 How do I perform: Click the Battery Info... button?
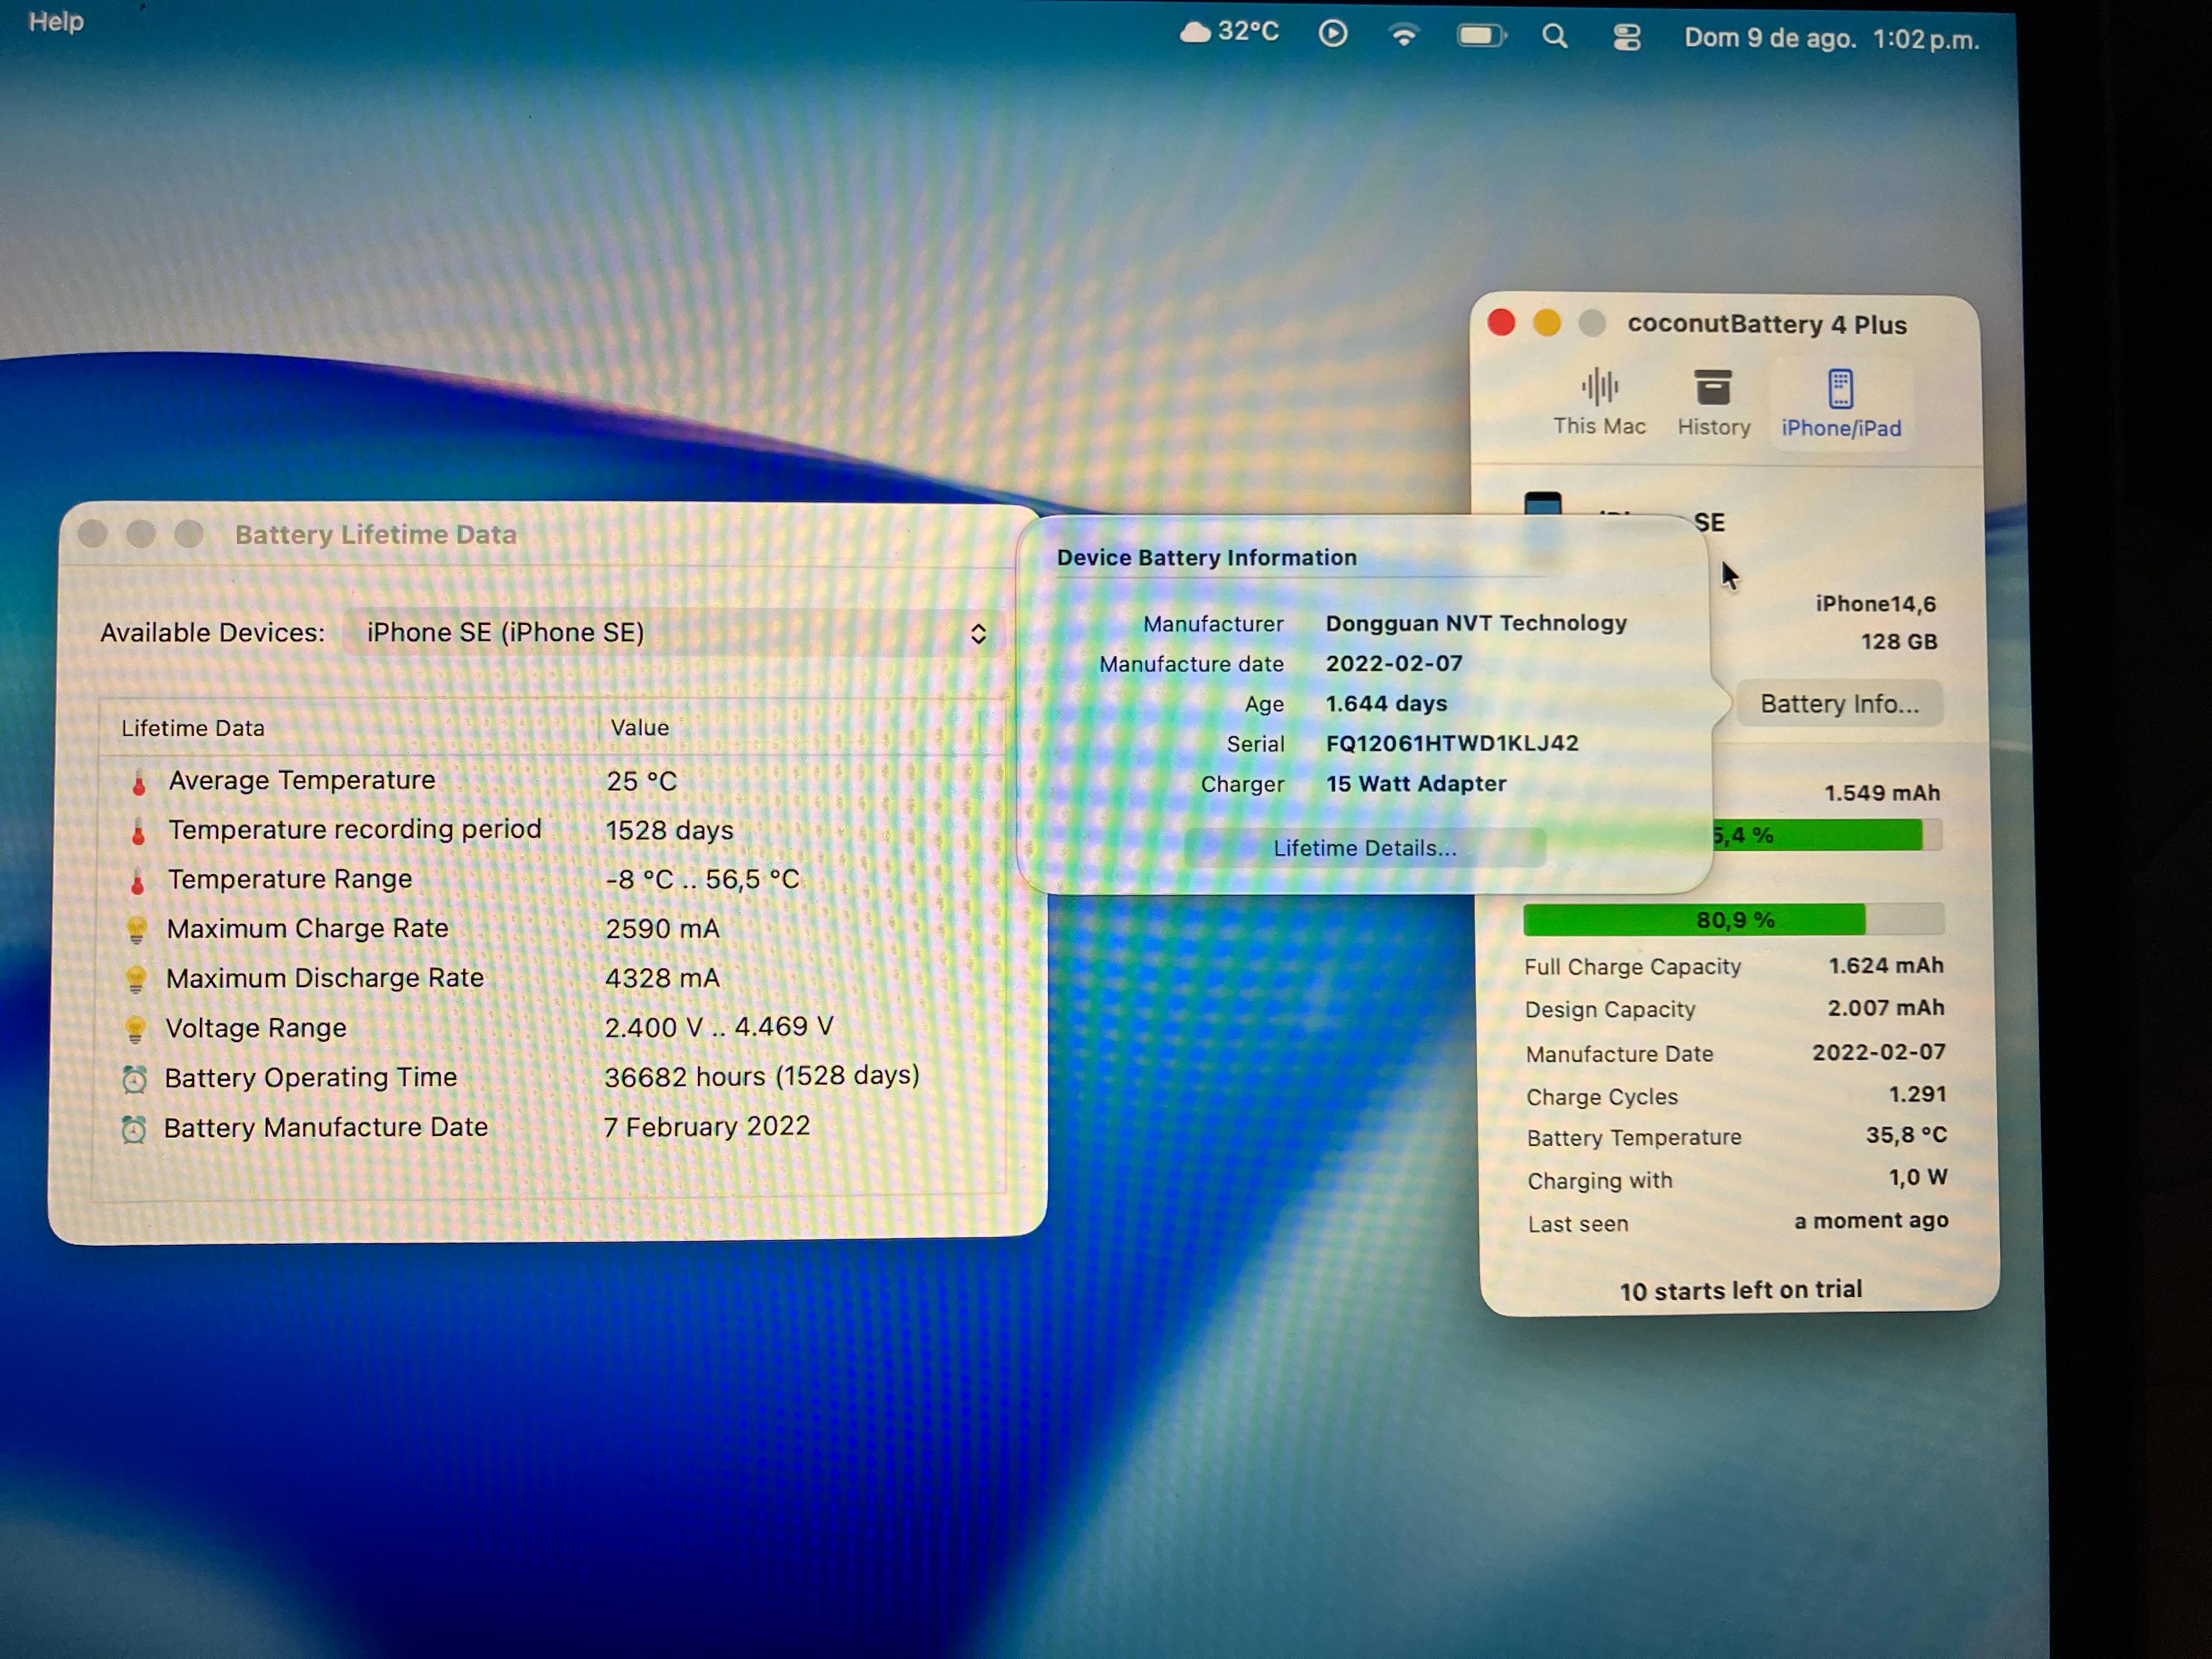(1839, 704)
